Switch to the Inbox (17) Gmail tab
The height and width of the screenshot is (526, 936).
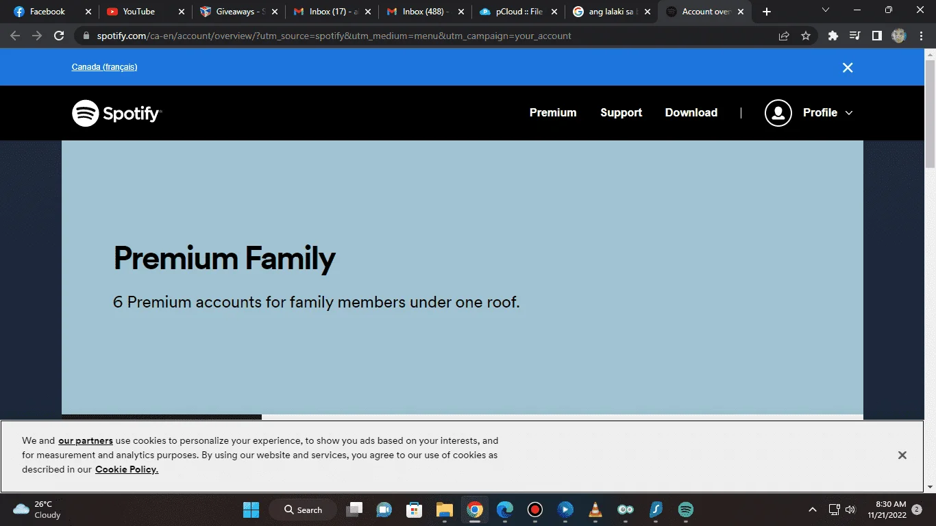click(x=330, y=12)
